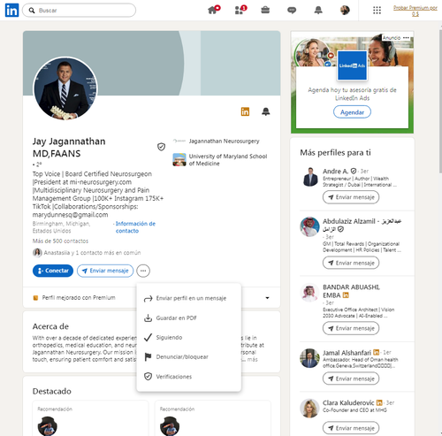This screenshot has width=442, height=436.
Task: Click 'Más de 500 contactos' text
Action: (x=60, y=241)
